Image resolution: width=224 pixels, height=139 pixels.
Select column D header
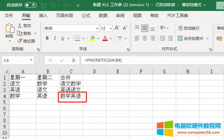pyautogui.click(x=95, y=71)
